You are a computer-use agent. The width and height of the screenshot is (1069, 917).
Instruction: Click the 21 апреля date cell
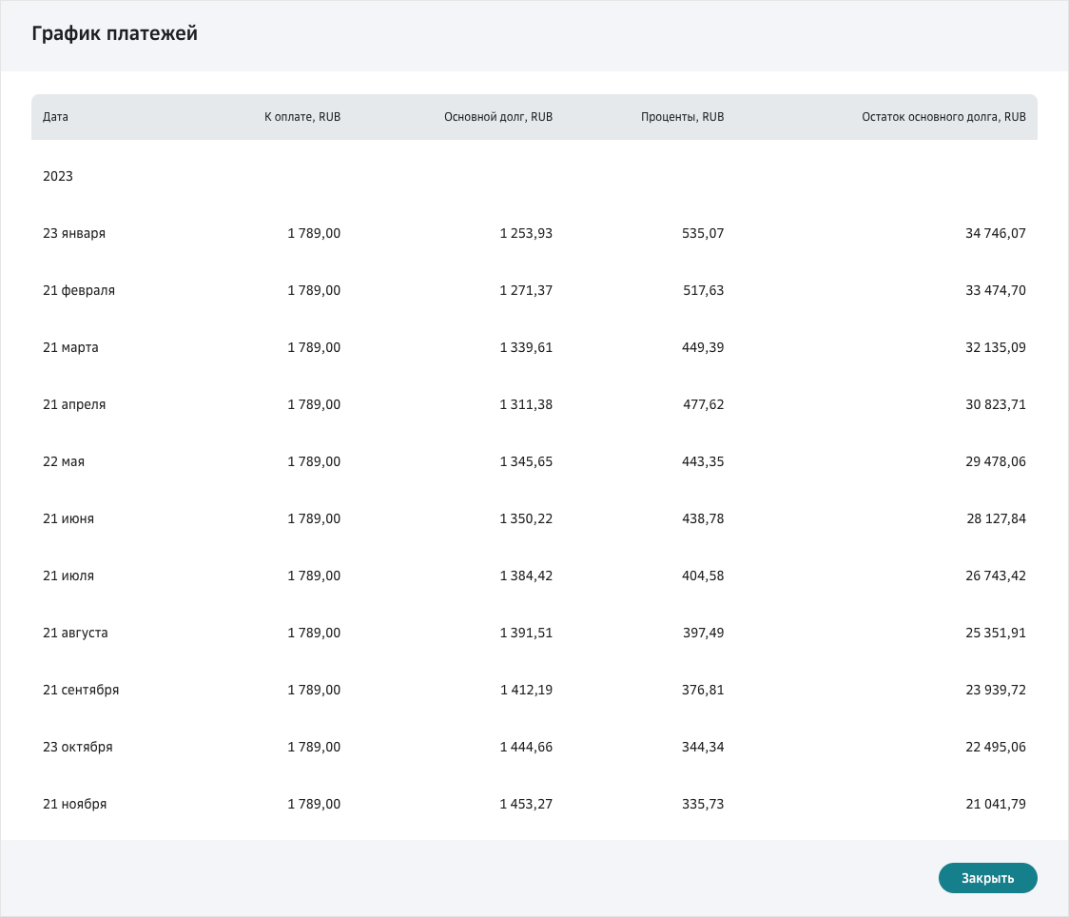click(74, 404)
